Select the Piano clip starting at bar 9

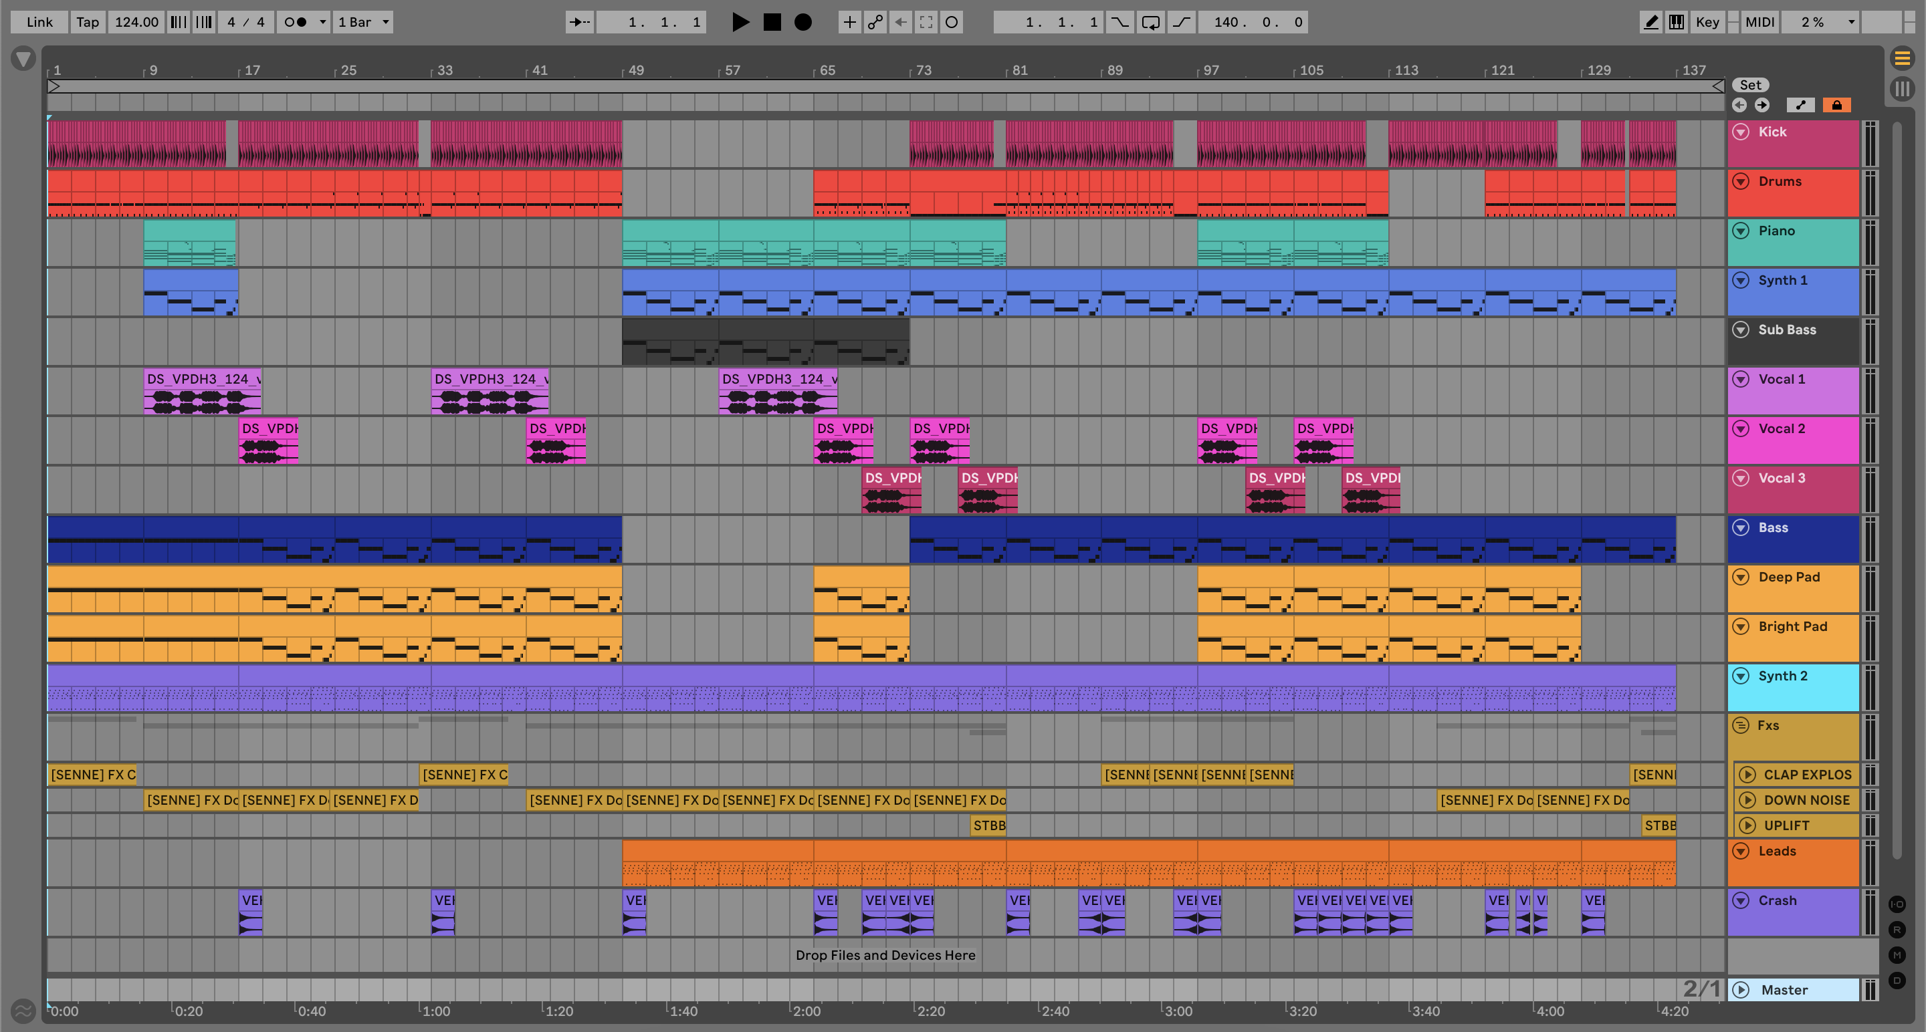click(190, 243)
